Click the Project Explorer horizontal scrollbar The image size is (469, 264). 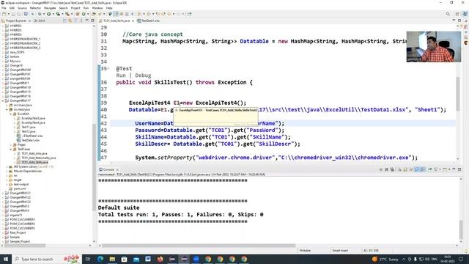click(24, 246)
